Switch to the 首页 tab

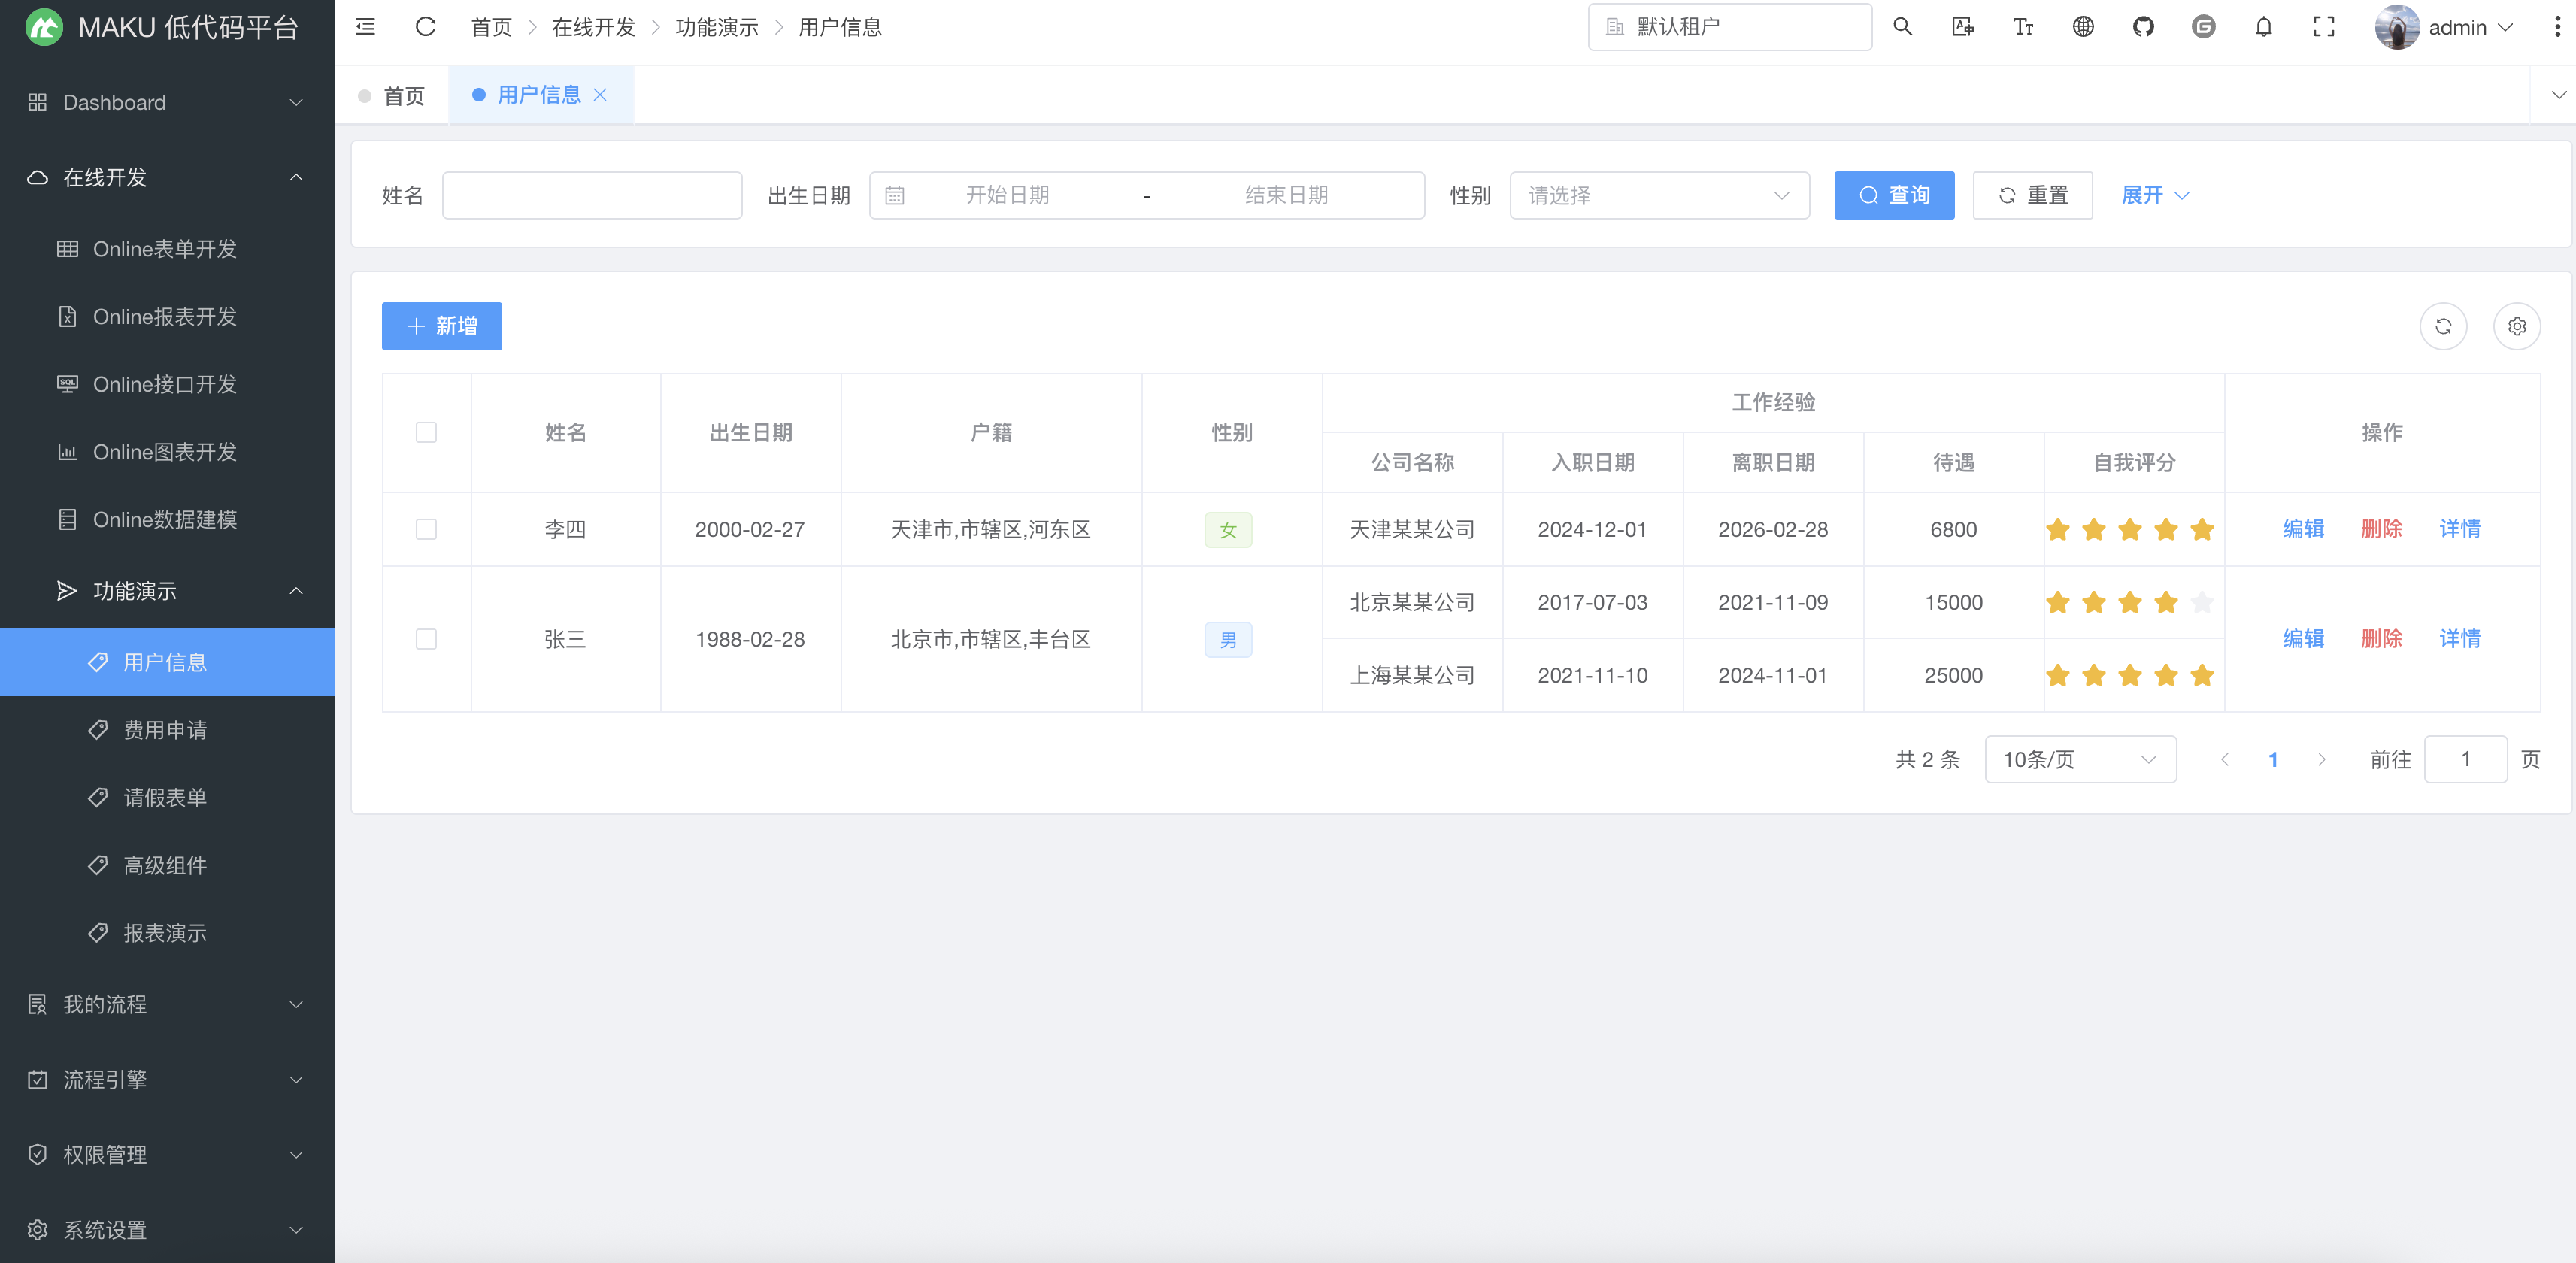[x=404, y=95]
